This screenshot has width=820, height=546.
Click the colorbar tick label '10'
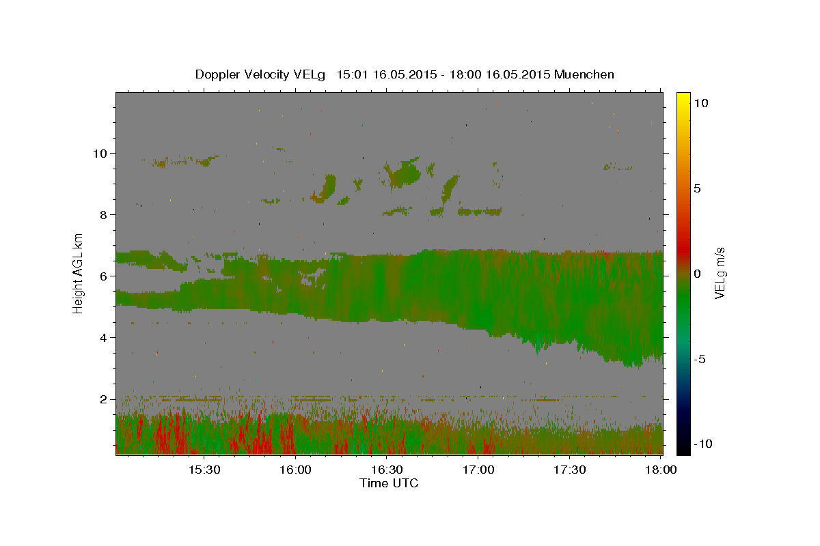pyautogui.click(x=700, y=102)
